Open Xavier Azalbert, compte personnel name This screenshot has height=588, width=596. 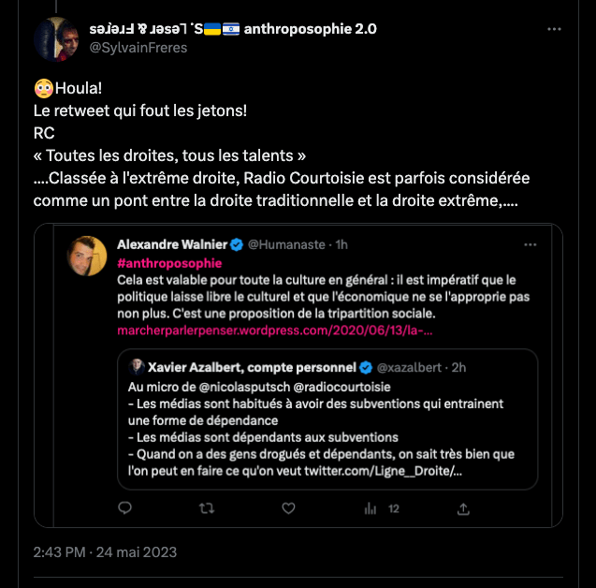click(x=253, y=367)
